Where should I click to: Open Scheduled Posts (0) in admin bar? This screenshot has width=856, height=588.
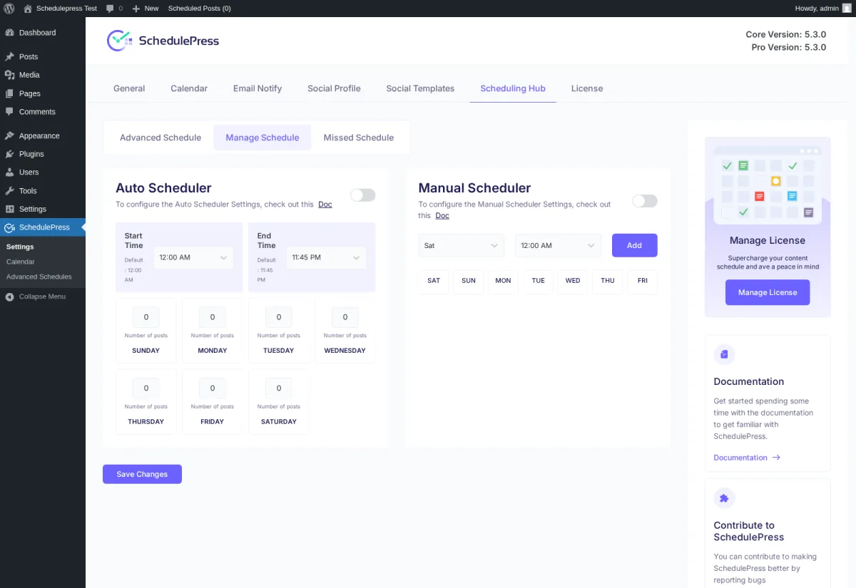[x=199, y=9]
